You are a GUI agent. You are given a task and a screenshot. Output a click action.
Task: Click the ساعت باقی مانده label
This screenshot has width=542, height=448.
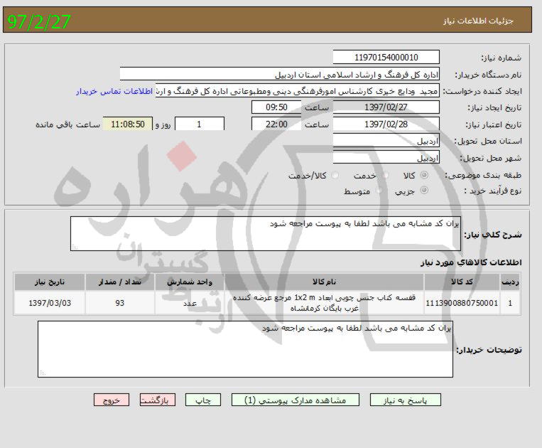click(67, 124)
